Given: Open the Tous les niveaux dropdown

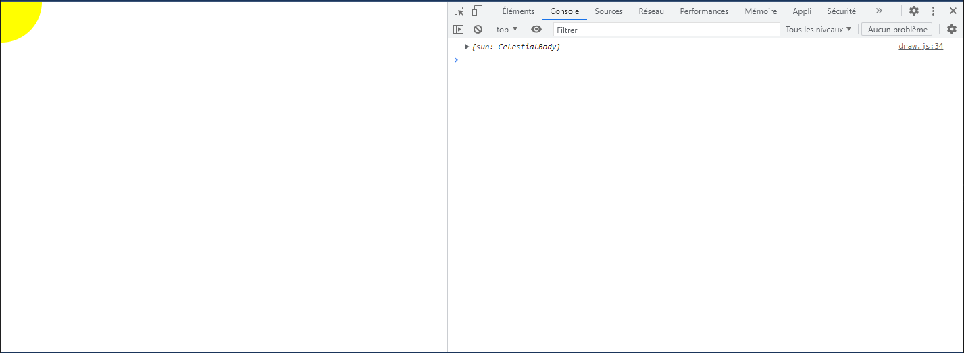Looking at the screenshot, I should [819, 29].
